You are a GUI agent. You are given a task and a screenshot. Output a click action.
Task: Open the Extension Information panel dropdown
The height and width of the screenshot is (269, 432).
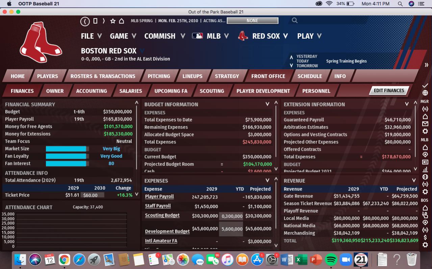[x=407, y=104]
